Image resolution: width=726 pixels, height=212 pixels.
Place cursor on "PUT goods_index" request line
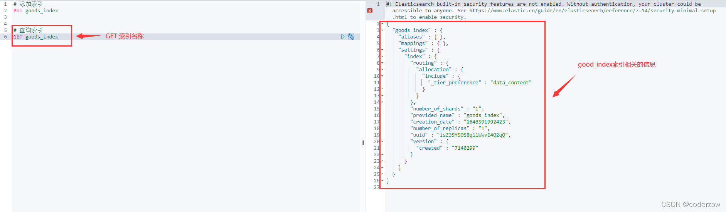coord(36,11)
